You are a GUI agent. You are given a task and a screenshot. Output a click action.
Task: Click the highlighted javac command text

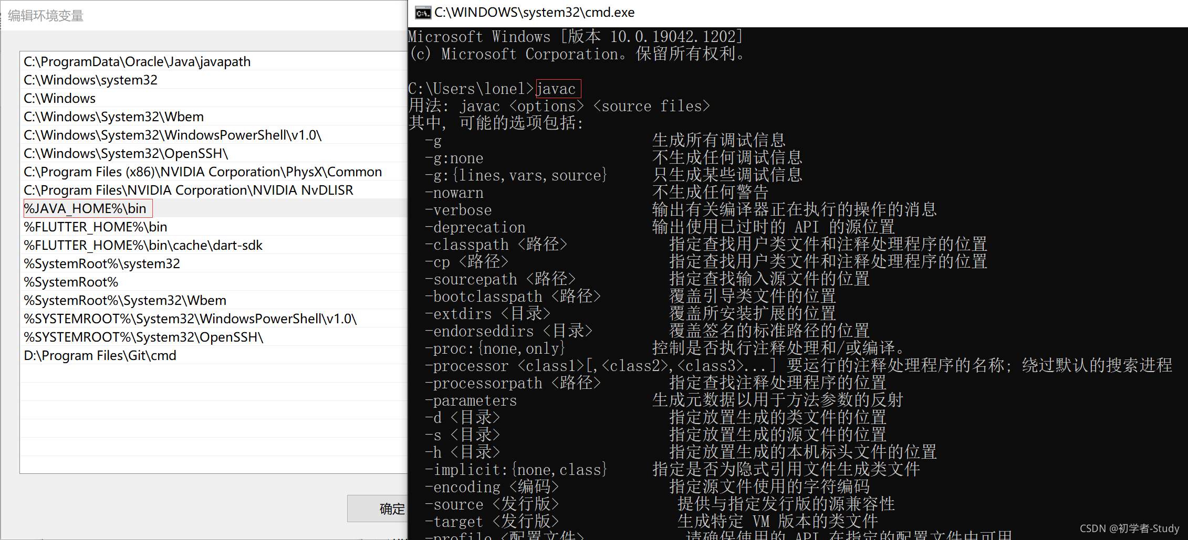(558, 89)
